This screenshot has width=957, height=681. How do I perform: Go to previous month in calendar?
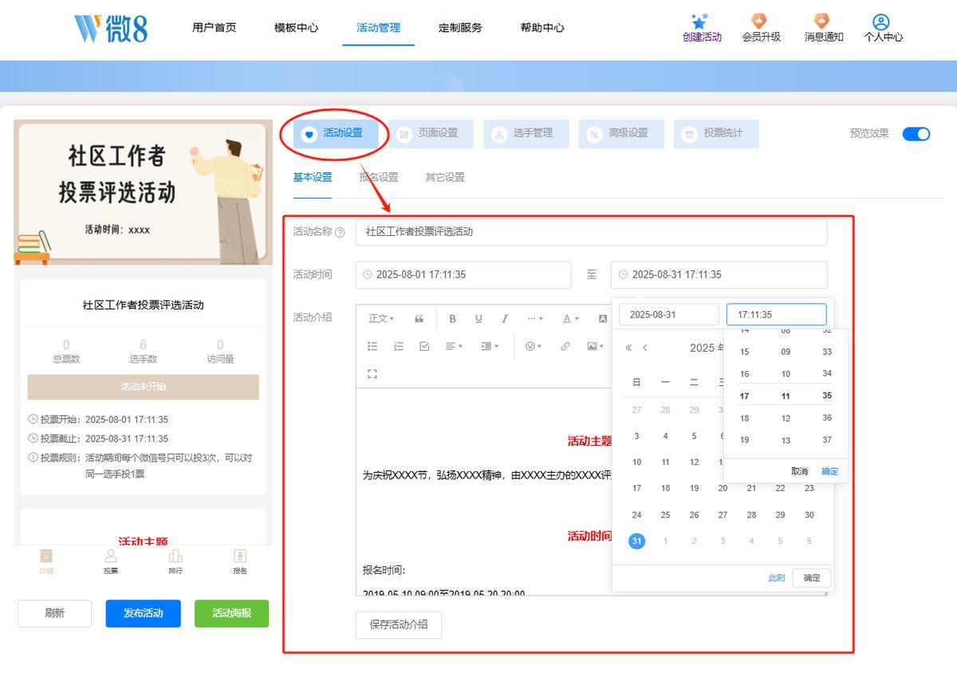[644, 348]
